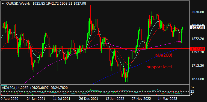Click the current price label 1937.98
The height and width of the screenshot is (102, 207).
point(198,27)
